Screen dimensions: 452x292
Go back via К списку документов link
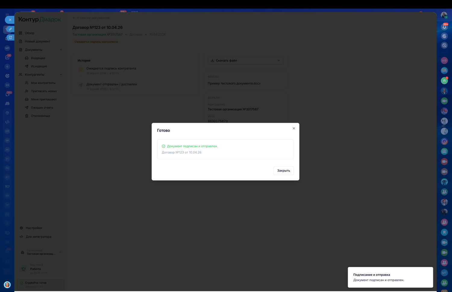pos(91,18)
